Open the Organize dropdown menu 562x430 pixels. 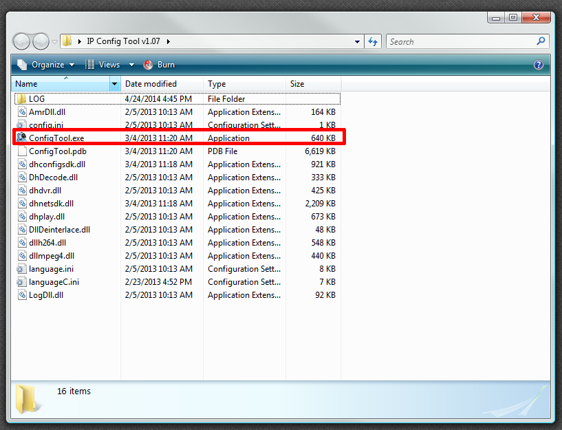(x=46, y=65)
